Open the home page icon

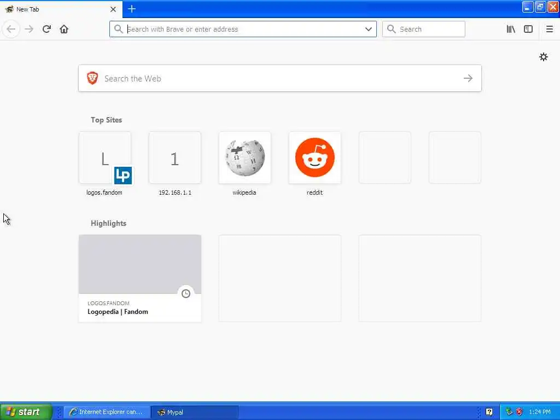pos(64,29)
